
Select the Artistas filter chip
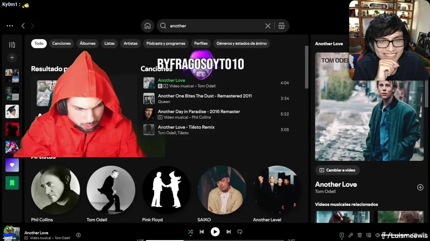click(x=131, y=44)
